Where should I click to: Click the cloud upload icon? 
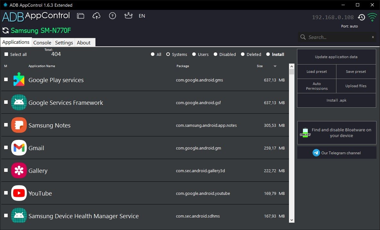pos(96,16)
